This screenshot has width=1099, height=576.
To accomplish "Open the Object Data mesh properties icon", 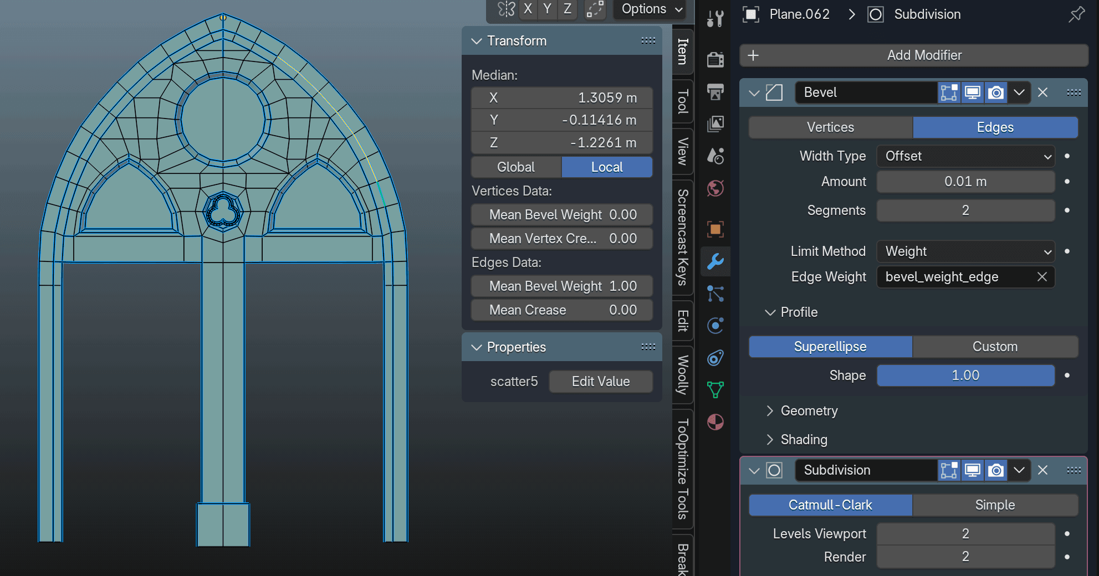I will tap(715, 390).
